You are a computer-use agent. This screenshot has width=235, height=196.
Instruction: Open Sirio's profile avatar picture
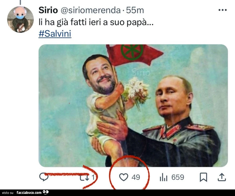(x=20, y=20)
